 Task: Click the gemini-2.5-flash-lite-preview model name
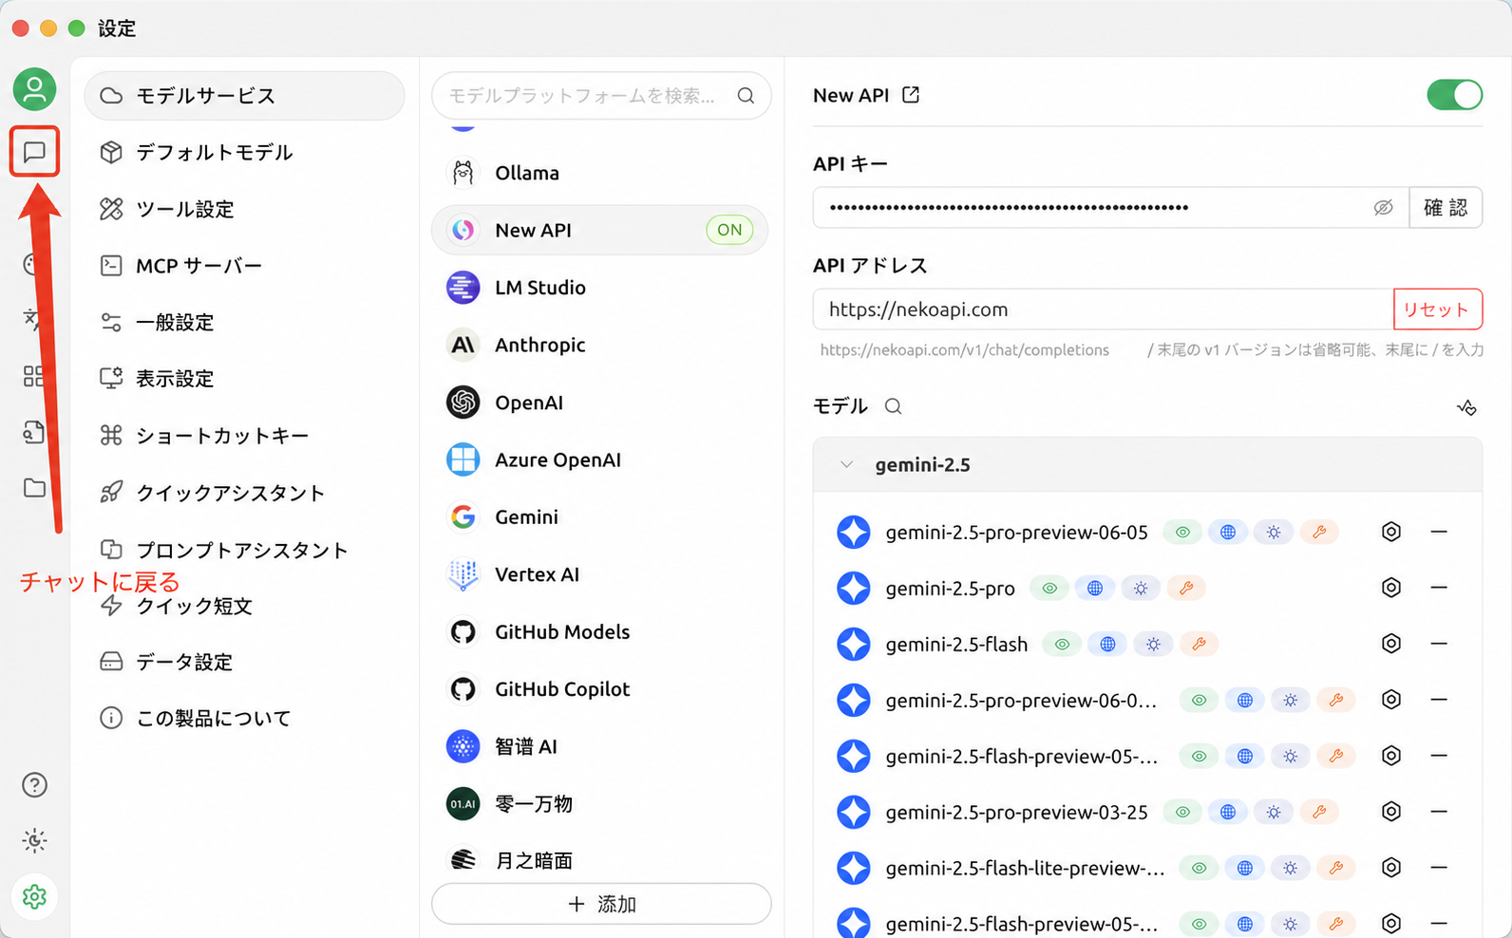tap(1025, 868)
